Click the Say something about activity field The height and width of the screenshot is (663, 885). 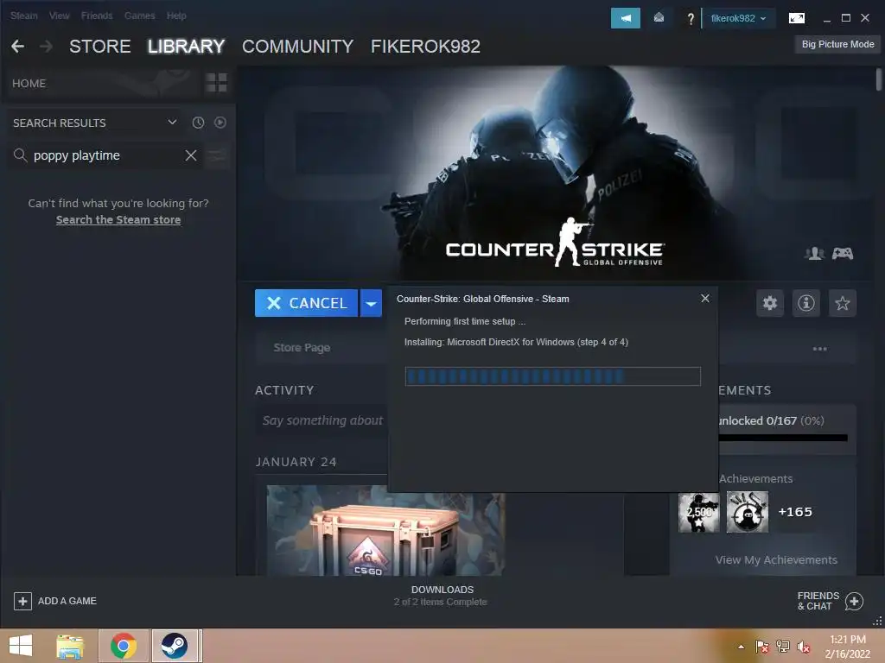click(322, 420)
